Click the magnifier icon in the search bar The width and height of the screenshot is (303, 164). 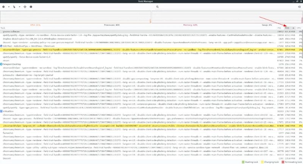point(157,7)
